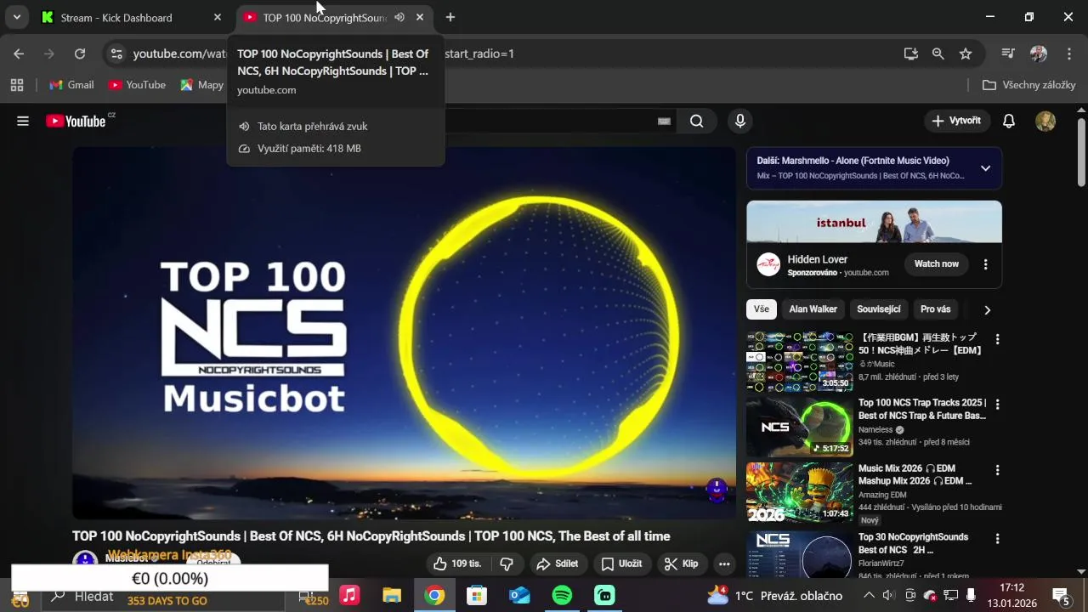Open Všechny záložky bookmarks folder
Image resolution: width=1088 pixels, height=612 pixels.
(x=1029, y=85)
